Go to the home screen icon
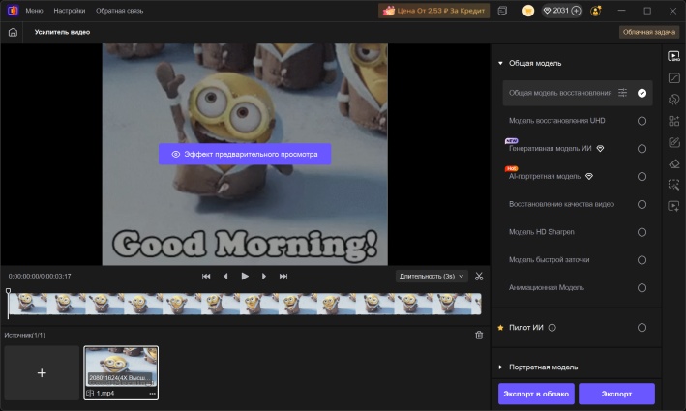 [x=13, y=32]
